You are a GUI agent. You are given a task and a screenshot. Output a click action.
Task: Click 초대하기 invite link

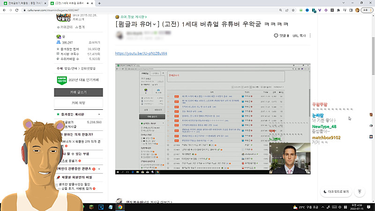point(94,43)
